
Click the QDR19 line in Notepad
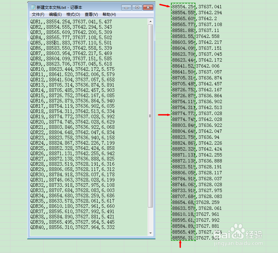point(73,117)
